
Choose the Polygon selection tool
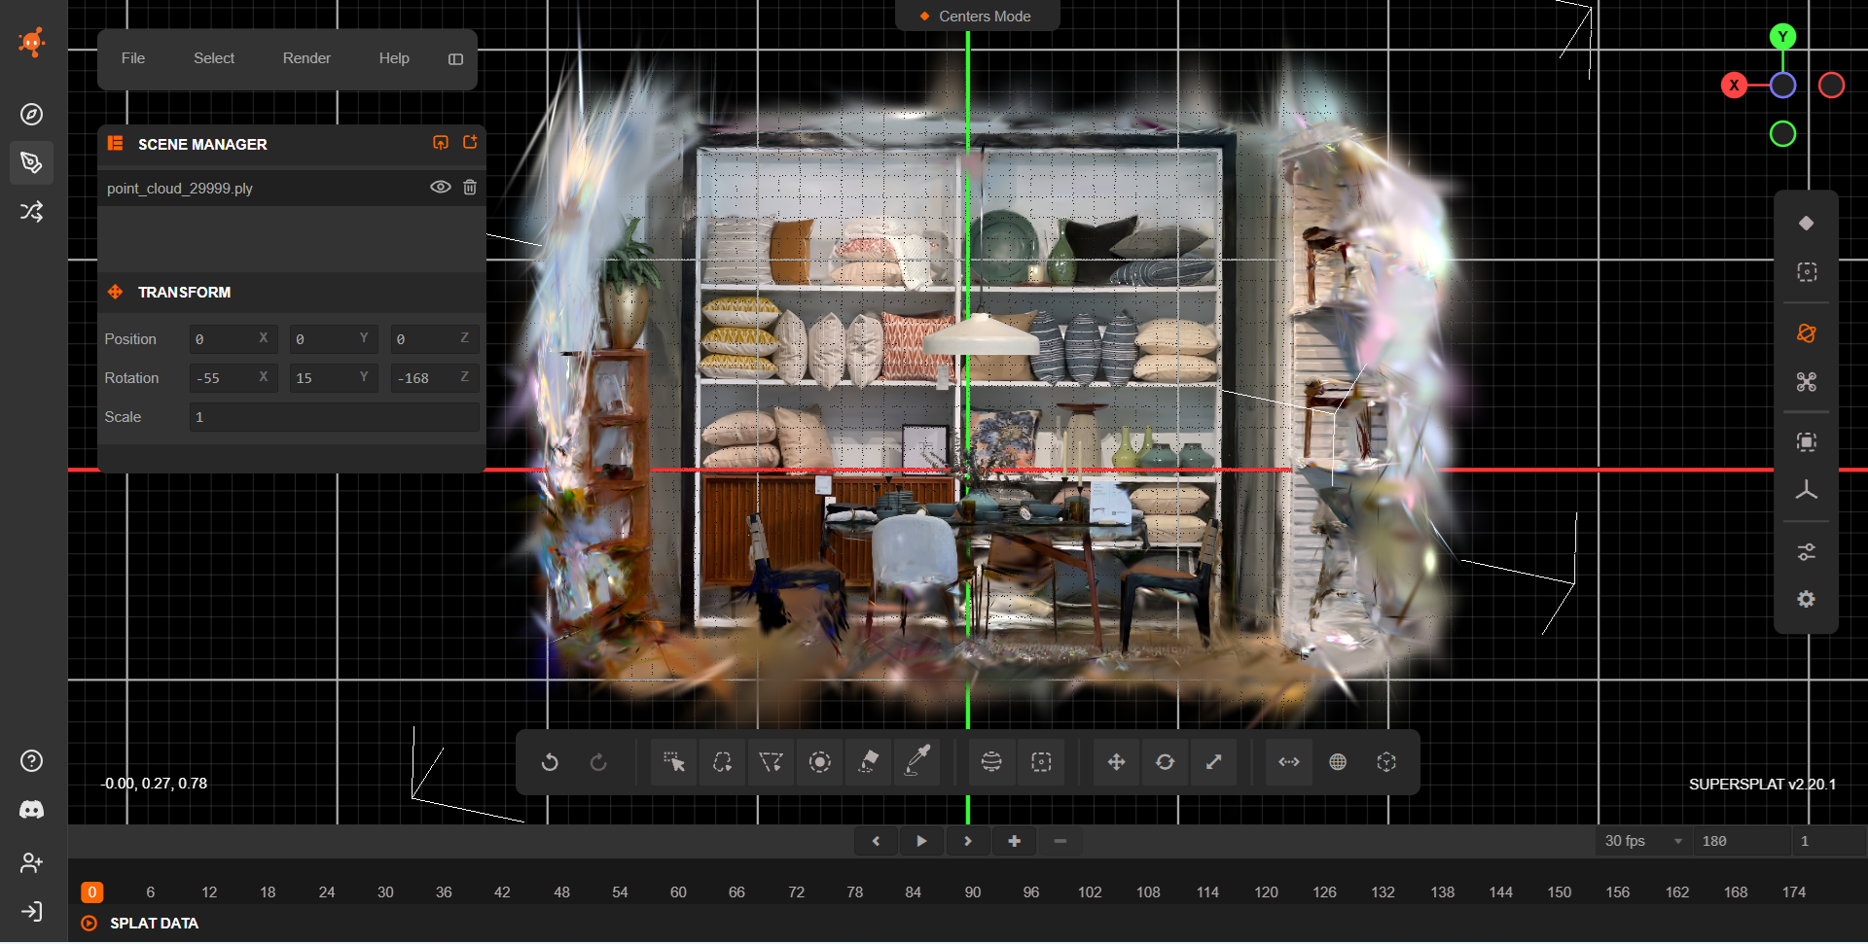click(x=771, y=762)
